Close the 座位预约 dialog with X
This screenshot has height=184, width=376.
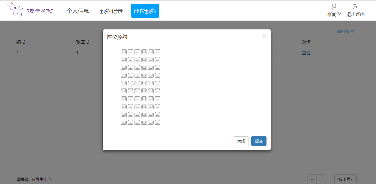pyautogui.click(x=264, y=37)
